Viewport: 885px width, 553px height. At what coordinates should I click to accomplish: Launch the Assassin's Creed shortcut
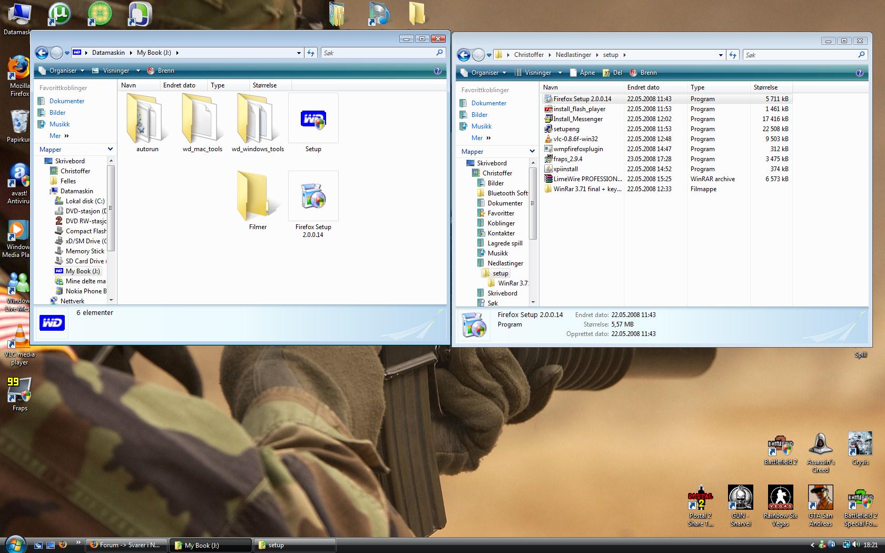click(x=820, y=452)
